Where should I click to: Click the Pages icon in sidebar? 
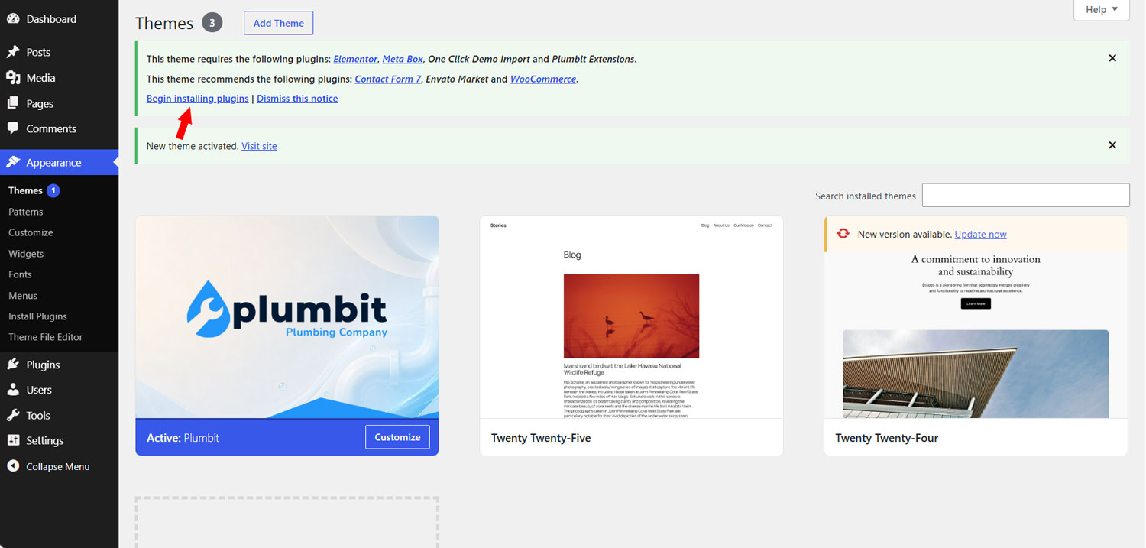(13, 103)
